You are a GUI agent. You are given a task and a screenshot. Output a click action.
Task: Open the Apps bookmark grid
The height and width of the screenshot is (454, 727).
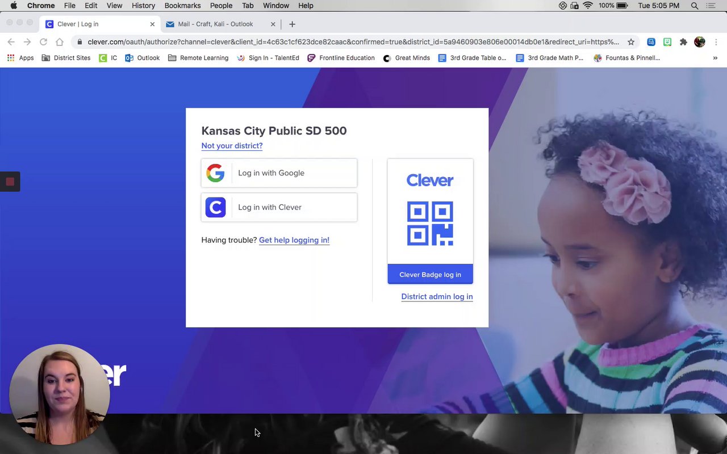(x=20, y=58)
